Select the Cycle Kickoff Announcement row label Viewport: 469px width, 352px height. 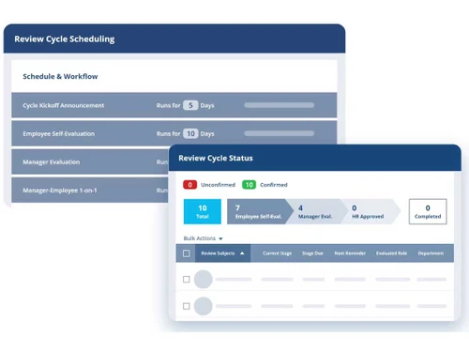64,105
